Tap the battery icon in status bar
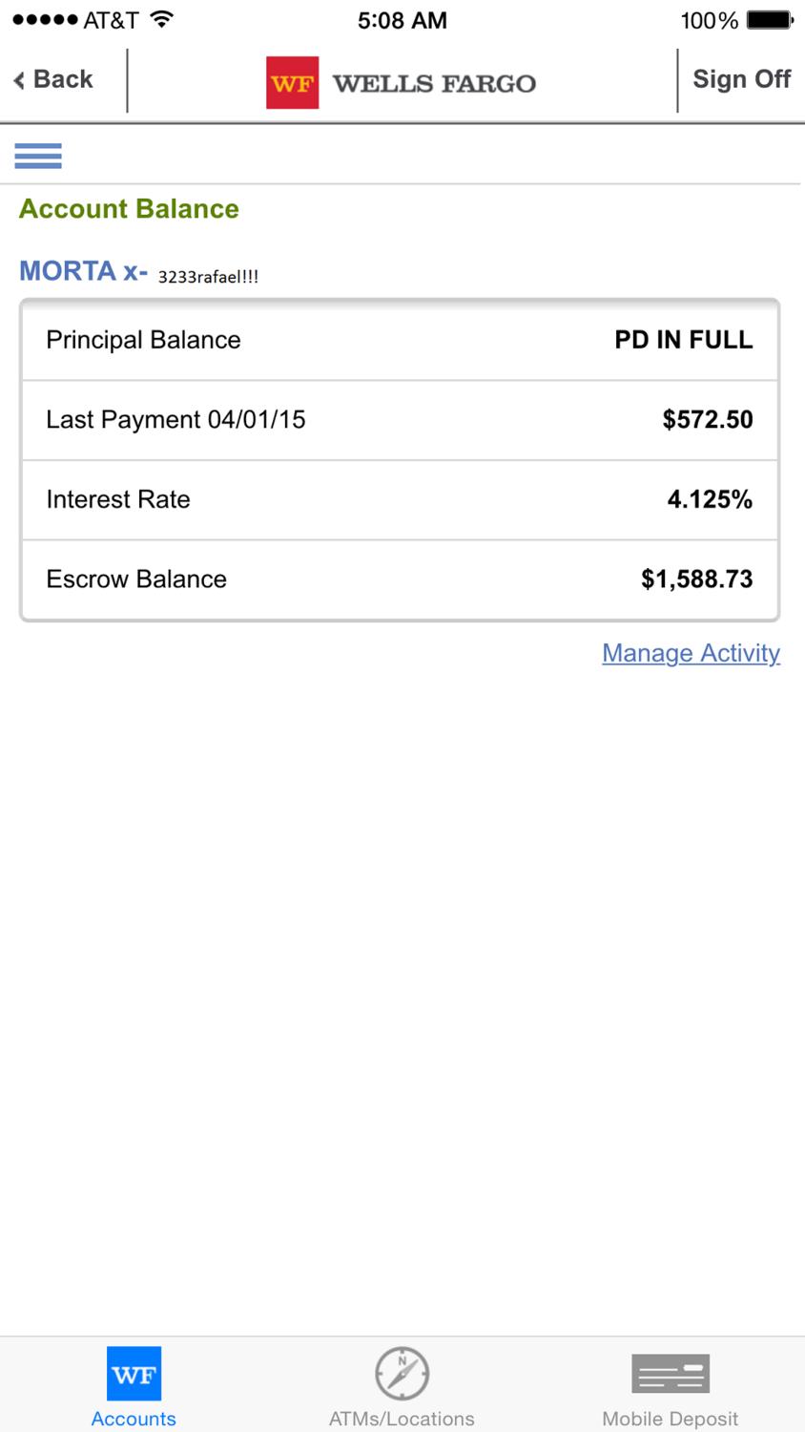This screenshot has height=1432, width=805. [770, 20]
